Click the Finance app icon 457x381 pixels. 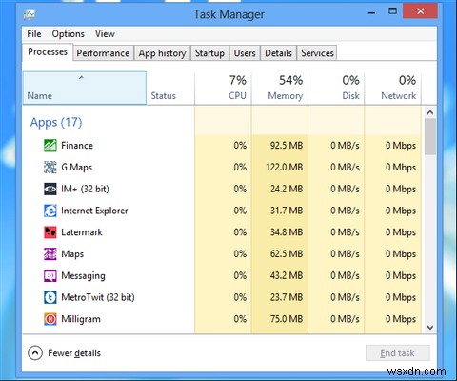(x=50, y=146)
